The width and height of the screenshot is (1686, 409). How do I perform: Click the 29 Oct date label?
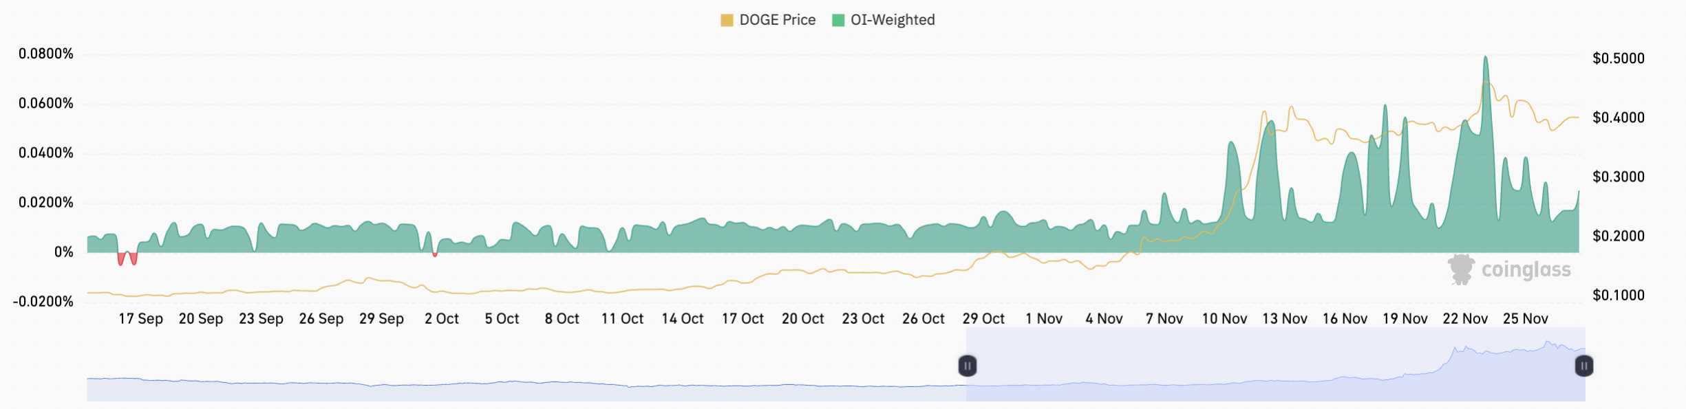tap(983, 319)
